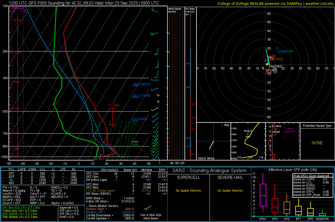
Task: Click the Supercell = 0.0 composite value
Action: 69,208
